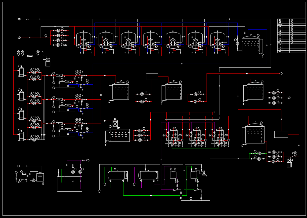Click the large open rectangular basin at bottom-left
Screen dimensions: 307x218
point(69,184)
